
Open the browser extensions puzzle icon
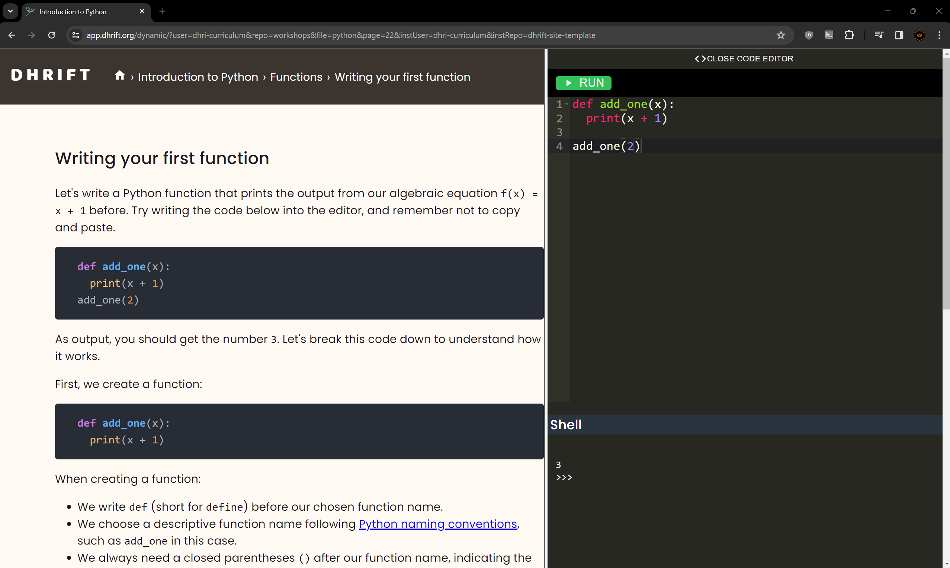pos(849,35)
